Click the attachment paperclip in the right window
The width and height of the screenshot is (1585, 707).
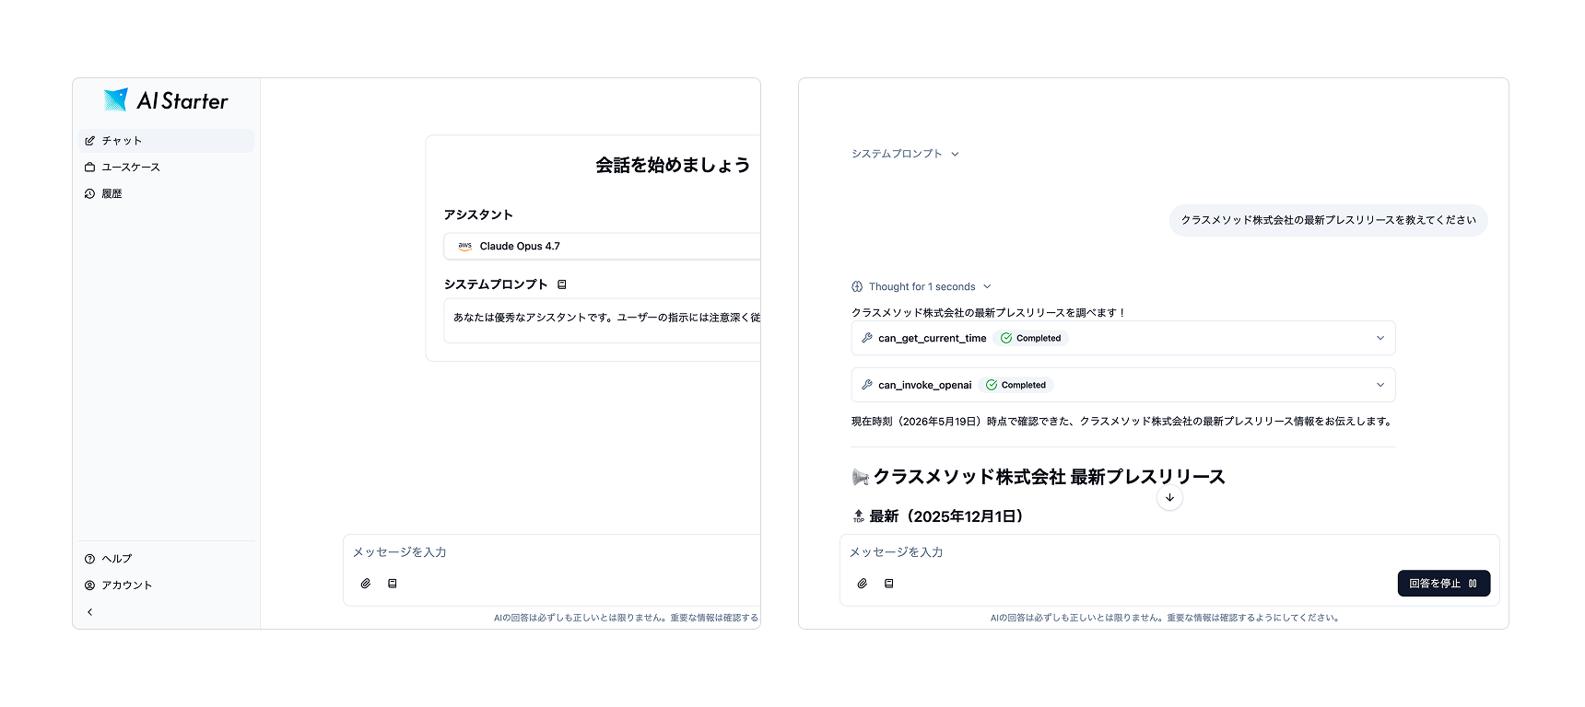tap(863, 584)
